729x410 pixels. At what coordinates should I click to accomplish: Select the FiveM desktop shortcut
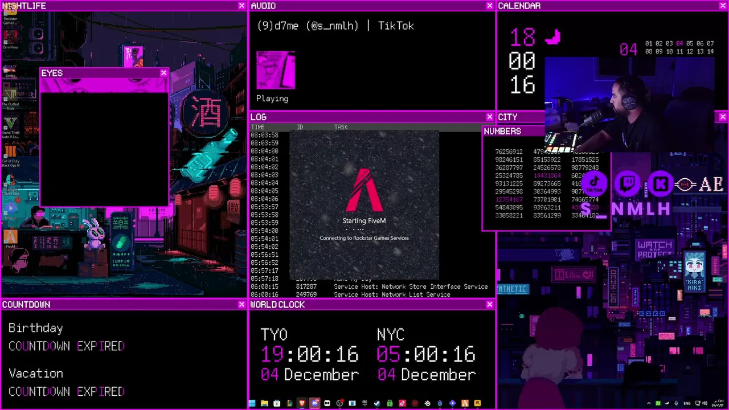tap(10, 239)
